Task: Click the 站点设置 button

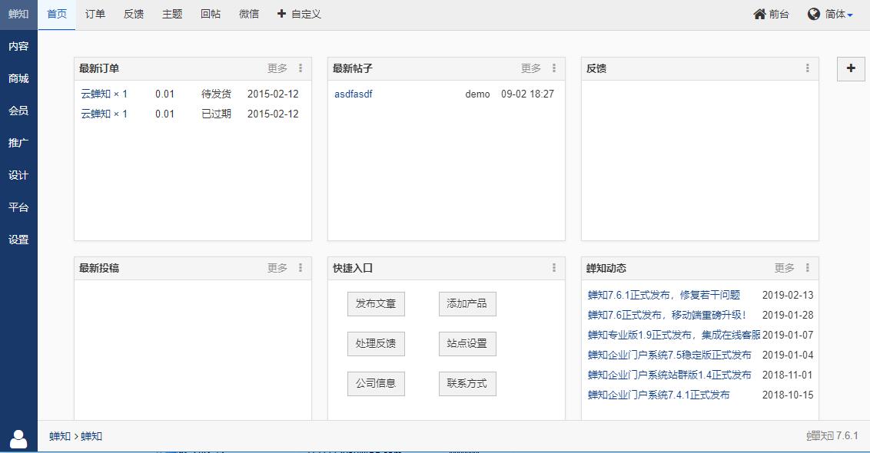Action: click(x=467, y=344)
